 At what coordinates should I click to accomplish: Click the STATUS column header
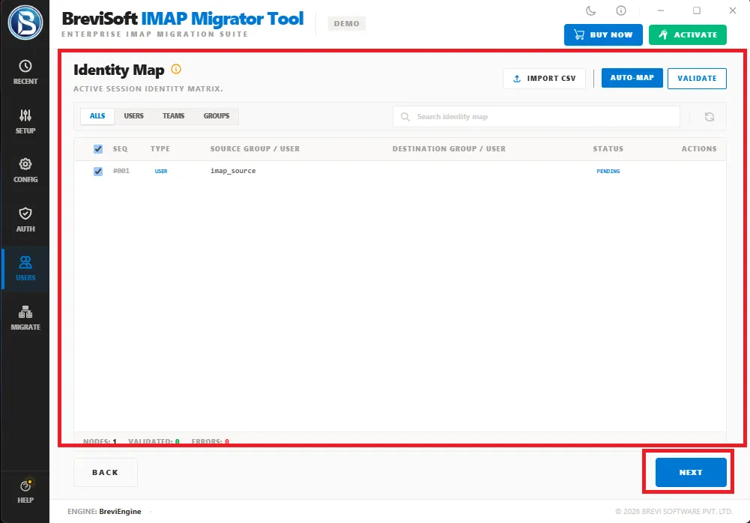pos(608,149)
